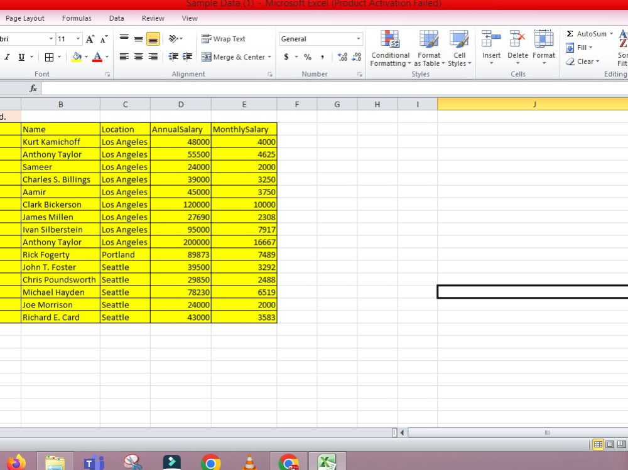Open the Font dialog launcher
The height and width of the screenshot is (470, 628).
click(108, 75)
